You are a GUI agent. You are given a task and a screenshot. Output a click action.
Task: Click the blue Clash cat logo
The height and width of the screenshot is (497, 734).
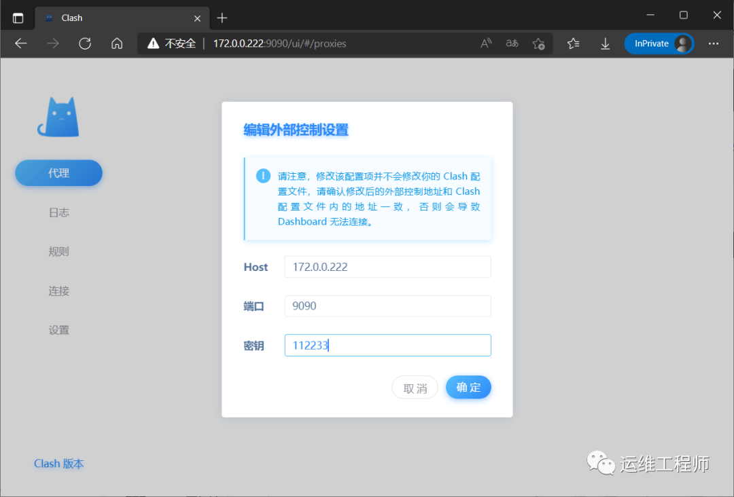click(x=58, y=117)
